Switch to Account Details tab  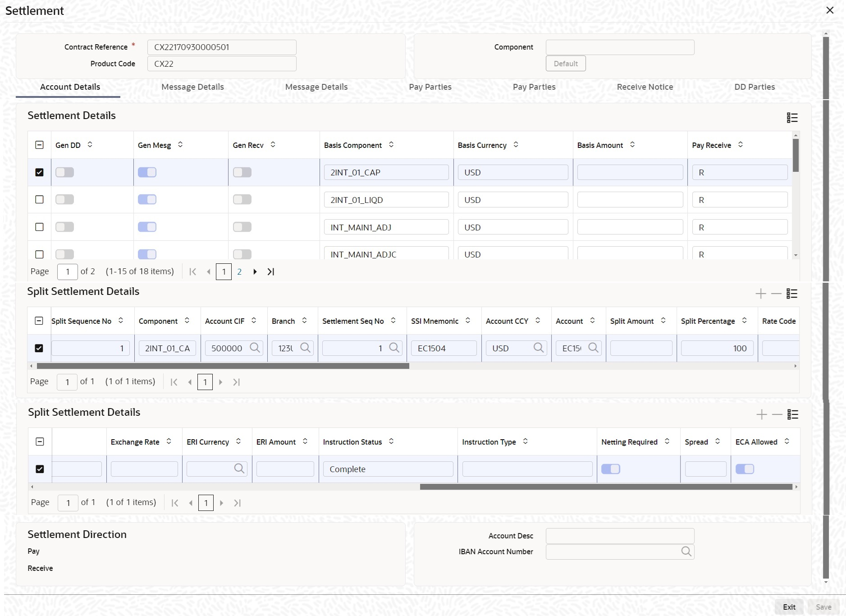click(x=70, y=87)
